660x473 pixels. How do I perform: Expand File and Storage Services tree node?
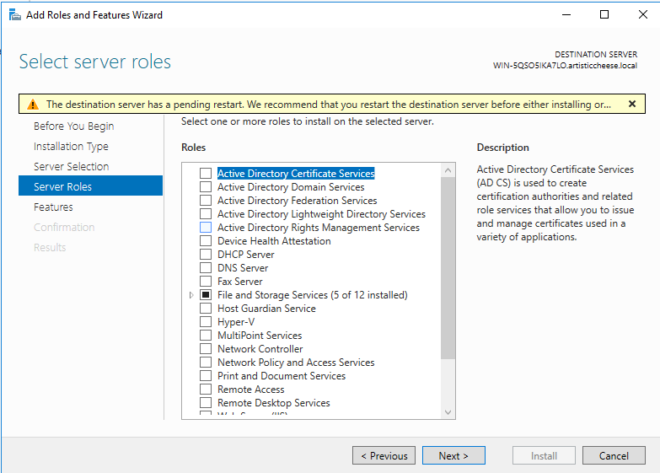pyautogui.click(x=192, y=295)
